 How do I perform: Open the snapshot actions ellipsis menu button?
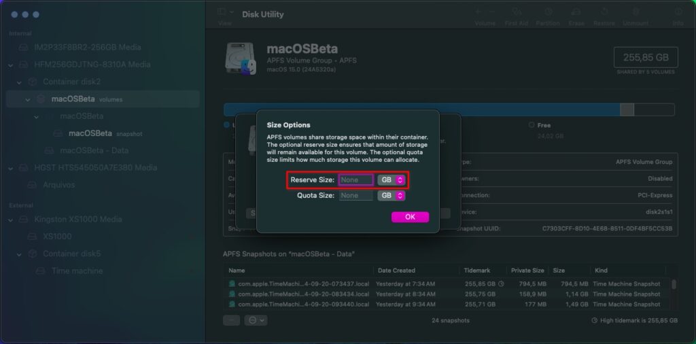(256, 320)
